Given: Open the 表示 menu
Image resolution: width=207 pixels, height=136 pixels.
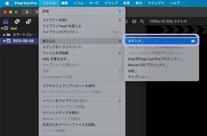Looking at the screenshot, I should tap(139, 3).
